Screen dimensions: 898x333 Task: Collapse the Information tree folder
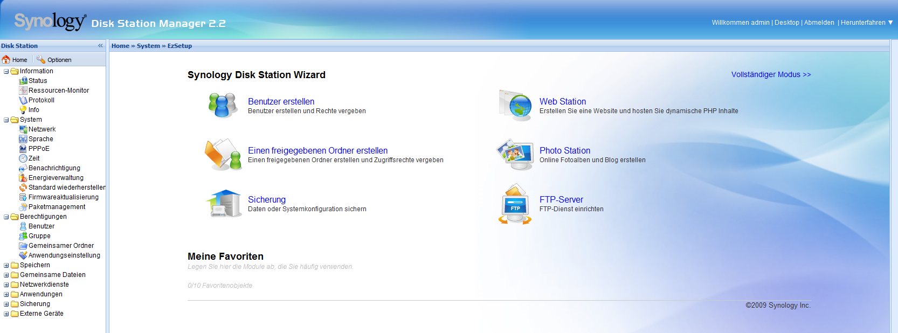(6, 71)
